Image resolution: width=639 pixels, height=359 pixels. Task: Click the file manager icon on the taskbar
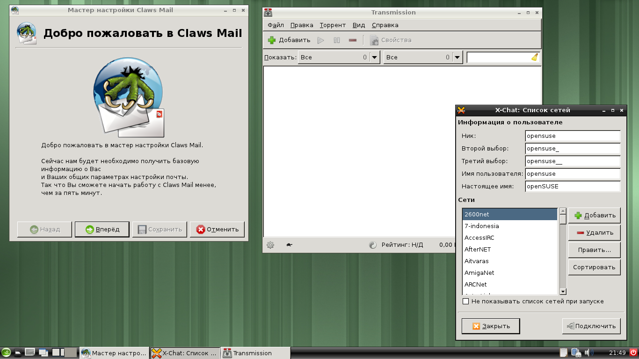18,353
